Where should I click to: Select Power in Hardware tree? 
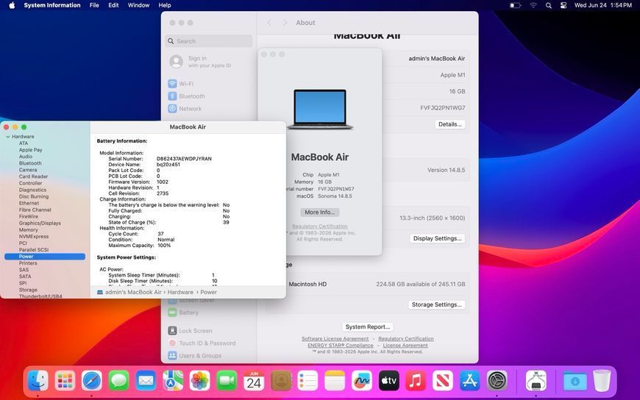pos(45,257)
